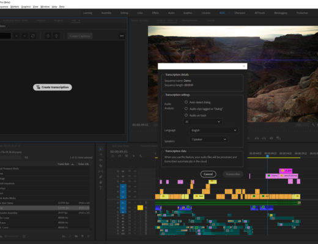
Task: Open the Markers menu
Action: click(15, 7)
